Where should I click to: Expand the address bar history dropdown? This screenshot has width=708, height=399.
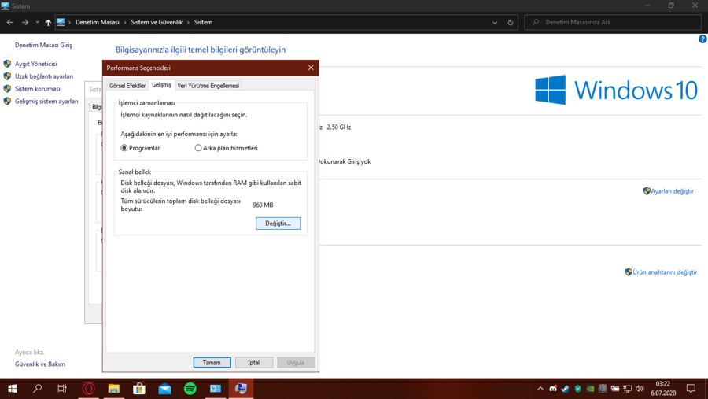pyautogui.click(x=495, y=23)
